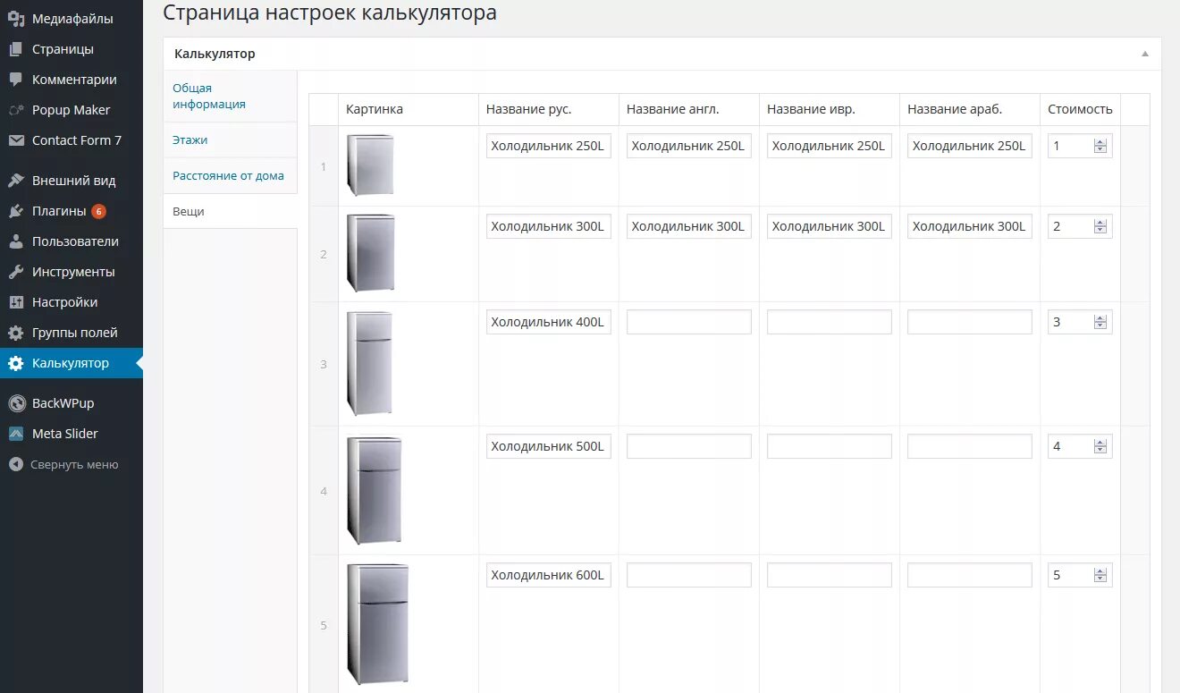Click English name field in row 1
1180x693 pixels.
point(689,146)
